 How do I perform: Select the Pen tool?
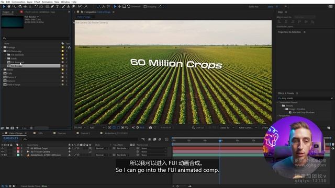(x=52, y=7)
